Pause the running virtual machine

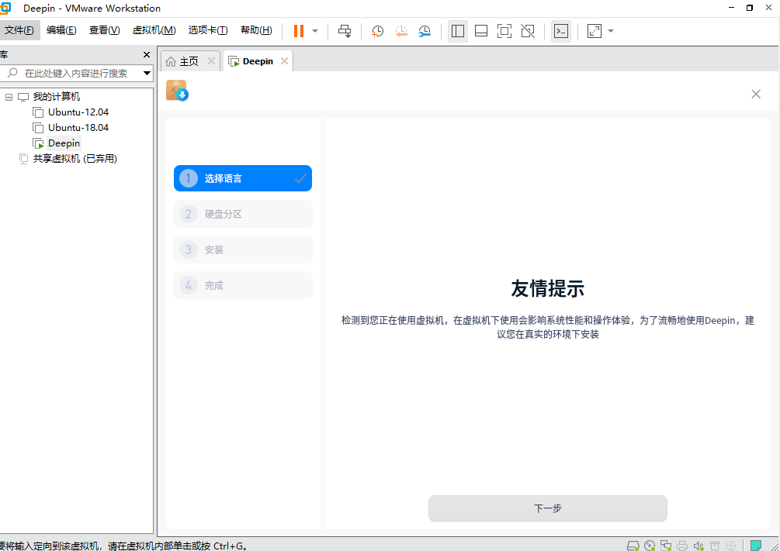pyautogui.click(x=299, y=31)
